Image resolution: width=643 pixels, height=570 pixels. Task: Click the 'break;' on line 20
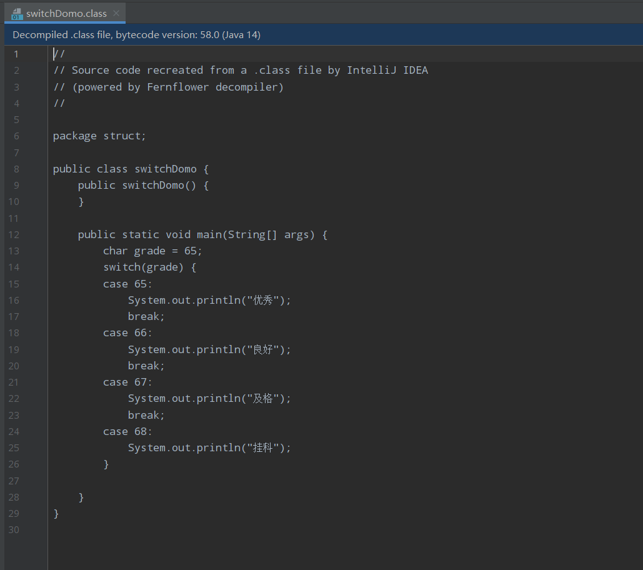coord(146,366)
